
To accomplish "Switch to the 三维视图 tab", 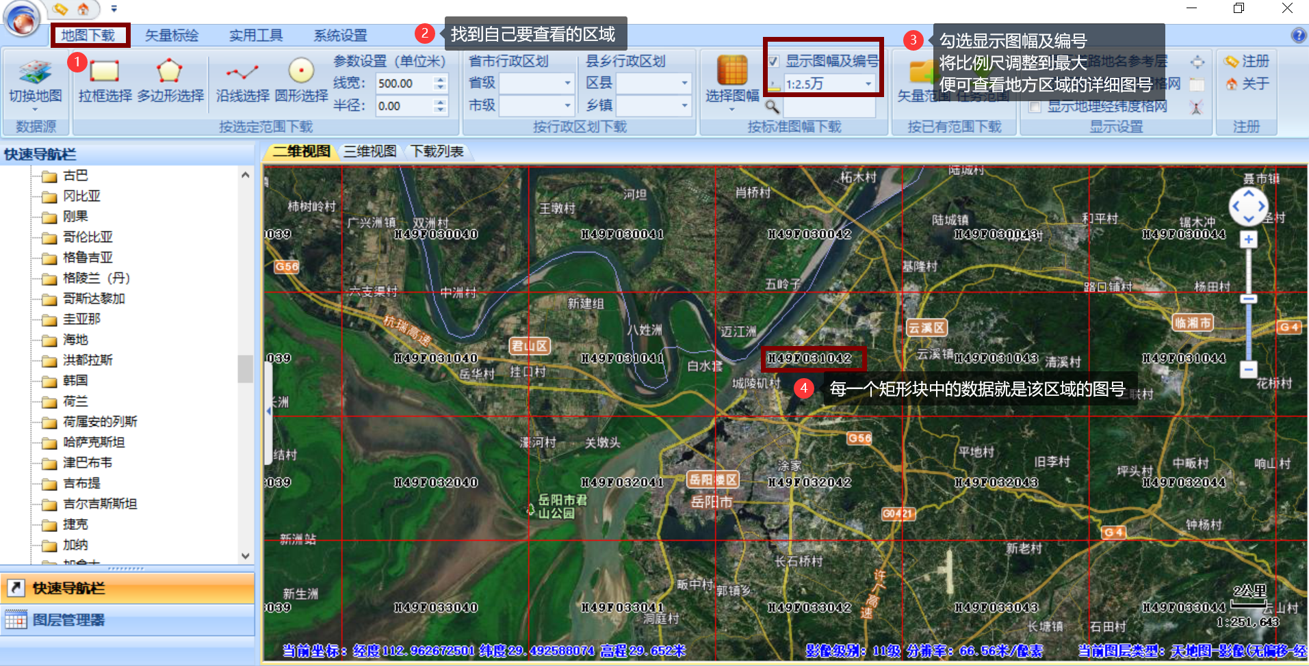I will (370, 151).
